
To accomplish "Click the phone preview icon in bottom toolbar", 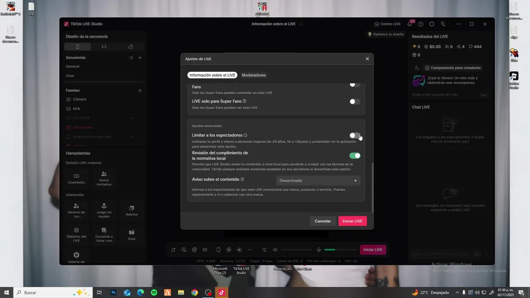I will click(x=218, y=250).
